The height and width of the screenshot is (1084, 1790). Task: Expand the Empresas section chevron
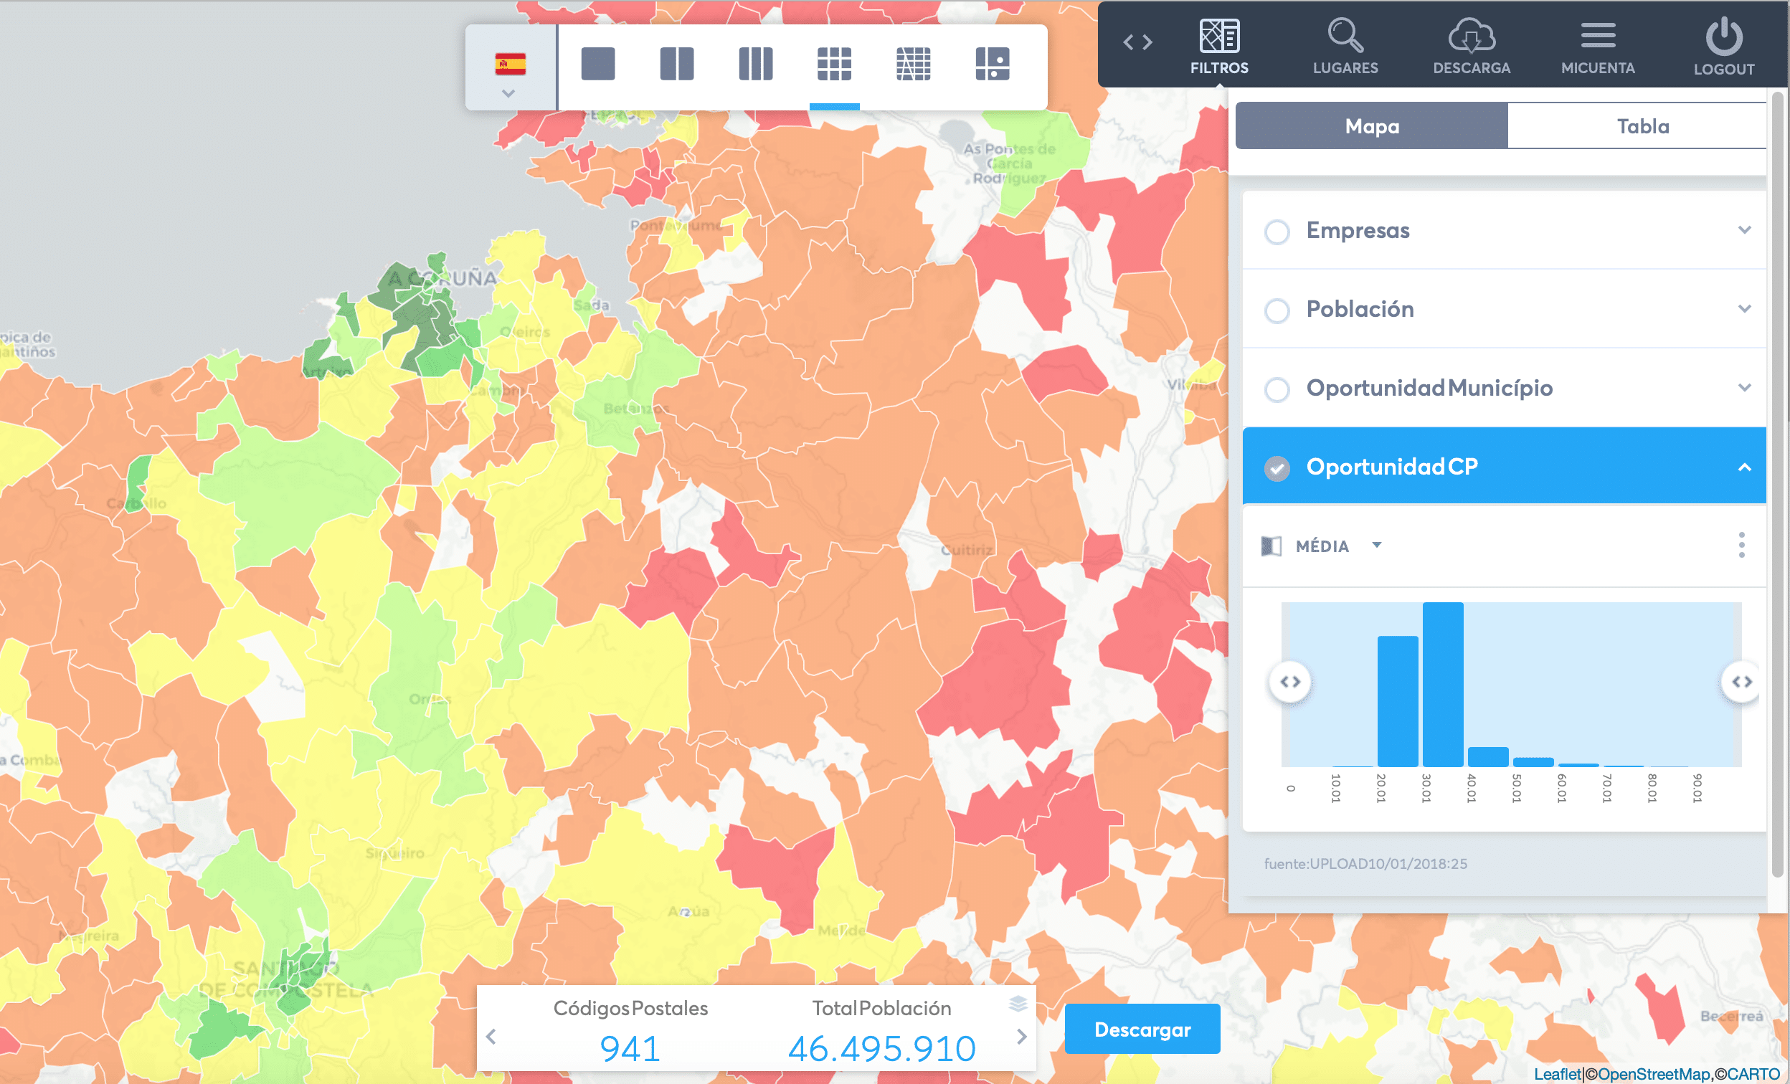tap(1744, 230)
